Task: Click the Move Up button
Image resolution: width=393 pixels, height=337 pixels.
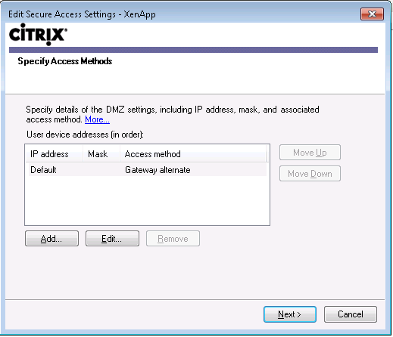Action: pos(310,153)
